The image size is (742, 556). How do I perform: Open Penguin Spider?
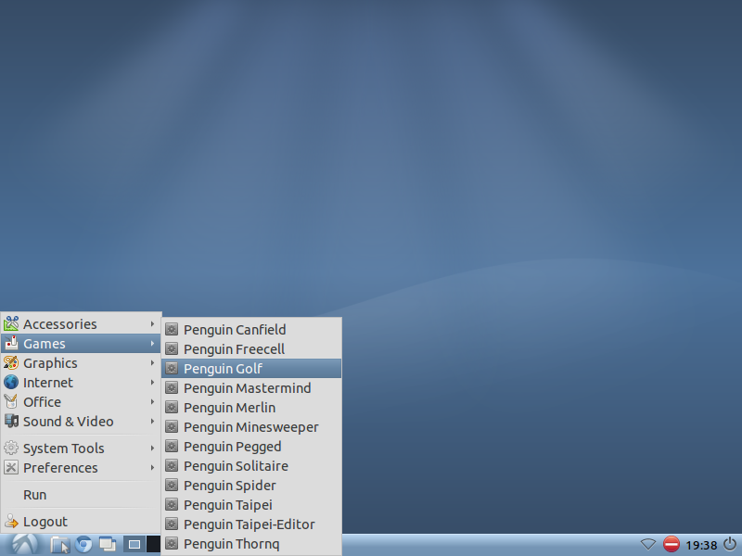(x=251, y=486)
